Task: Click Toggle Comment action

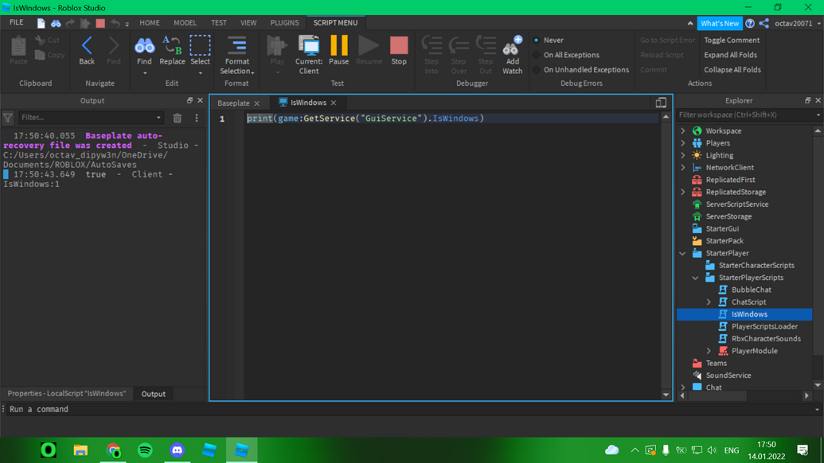Action: point(732,40)
